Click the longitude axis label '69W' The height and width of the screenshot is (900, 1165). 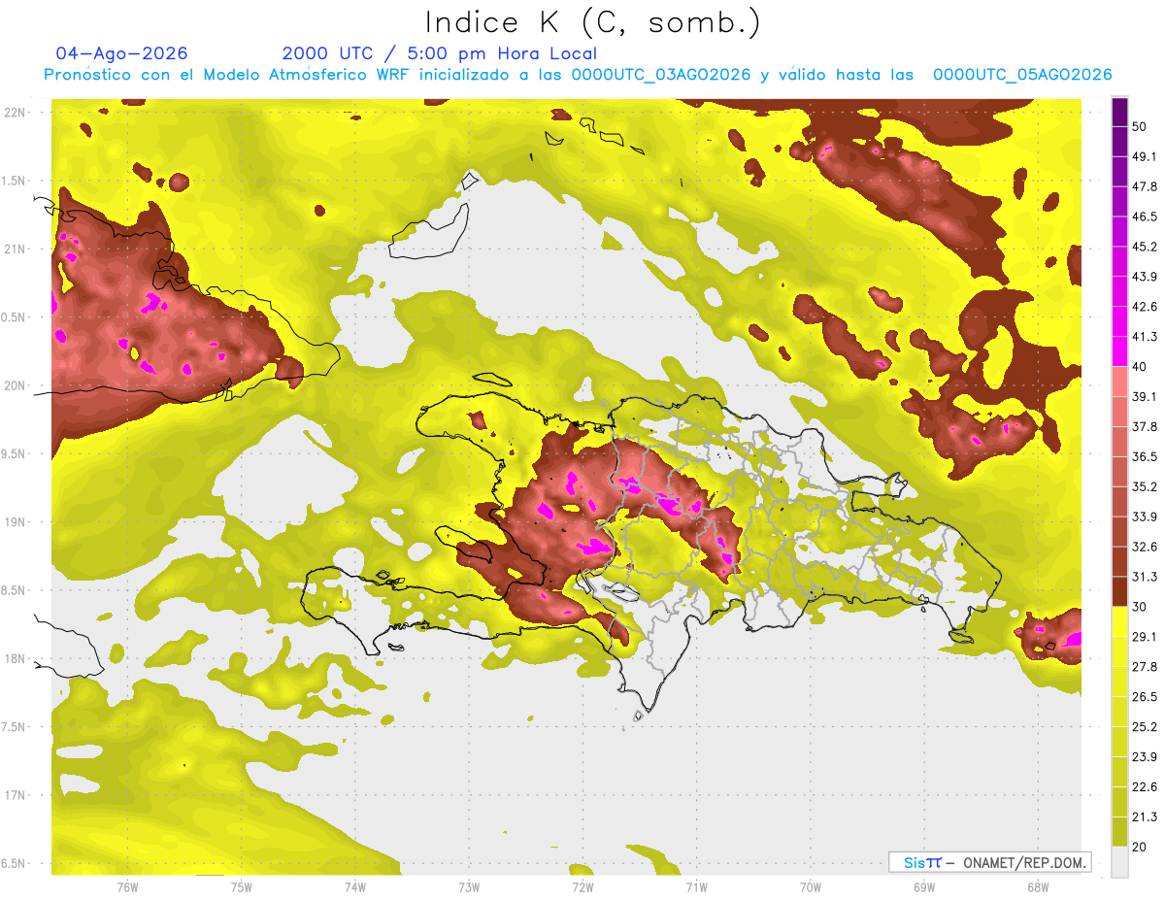(924, 886)
